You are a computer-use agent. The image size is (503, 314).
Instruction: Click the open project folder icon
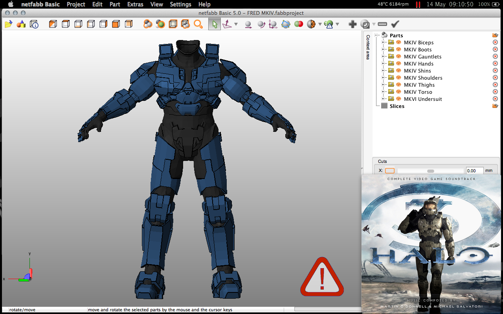8,24
